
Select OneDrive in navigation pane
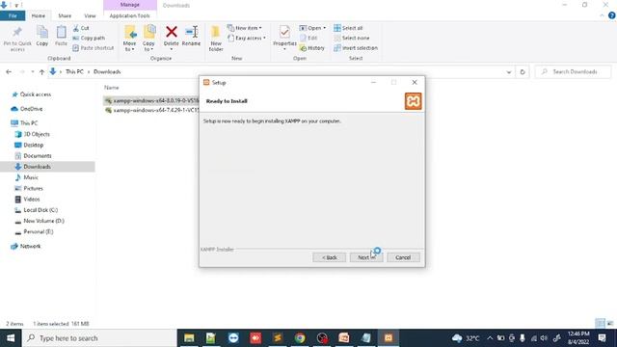27,109
